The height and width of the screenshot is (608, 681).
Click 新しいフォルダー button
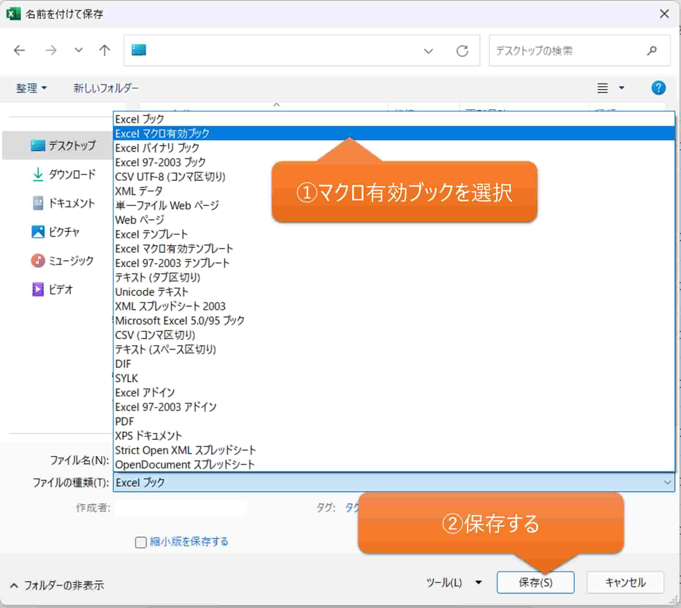(106, 88)
